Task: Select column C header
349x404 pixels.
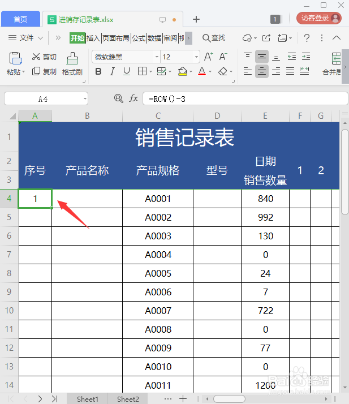Action: 158,116
